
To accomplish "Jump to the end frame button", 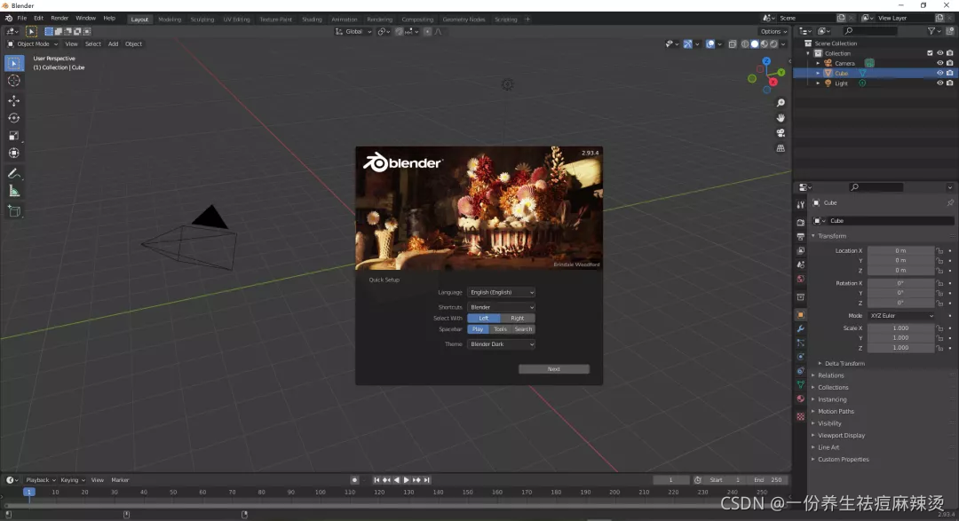I will [x=427, y=480].
